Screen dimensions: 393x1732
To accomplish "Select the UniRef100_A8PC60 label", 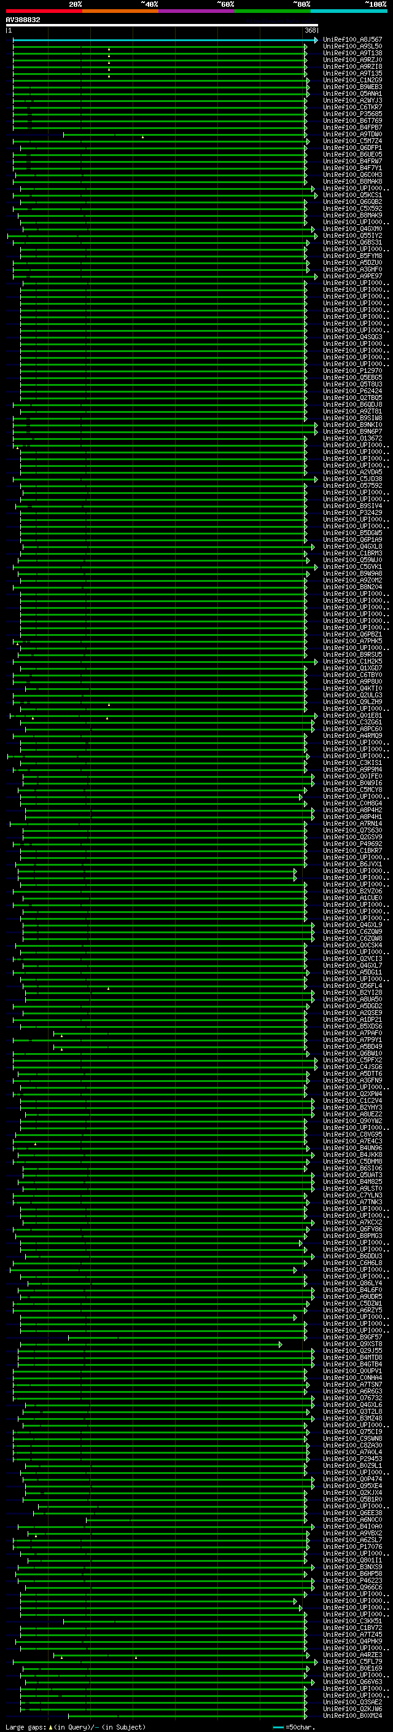I will [352, 729].
